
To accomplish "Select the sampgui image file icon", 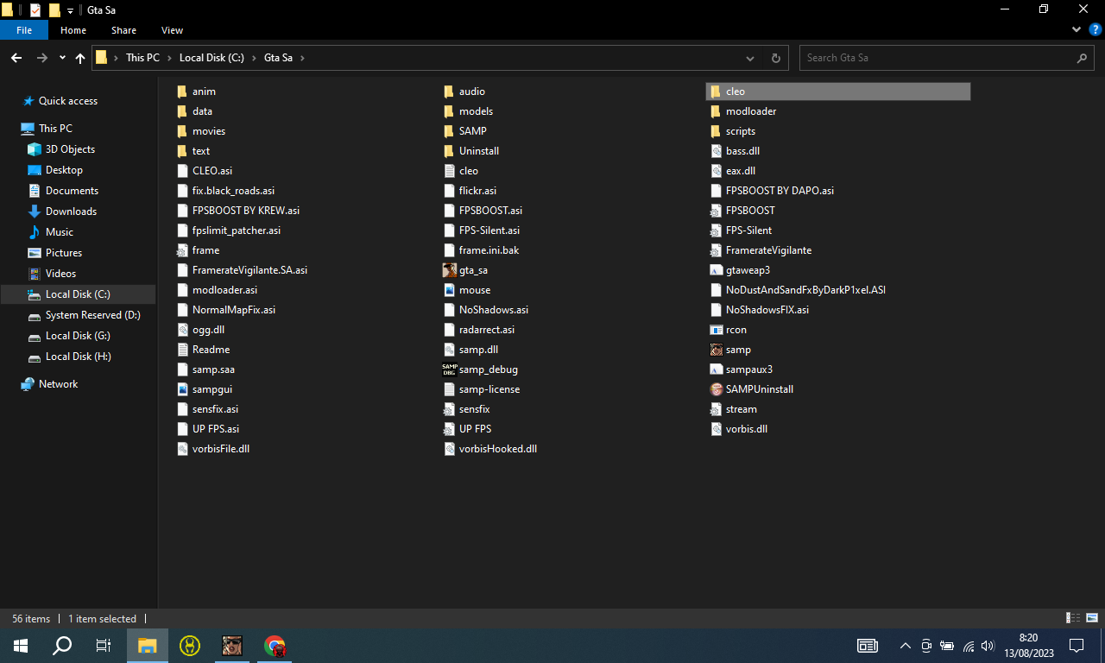I will 182,389.
